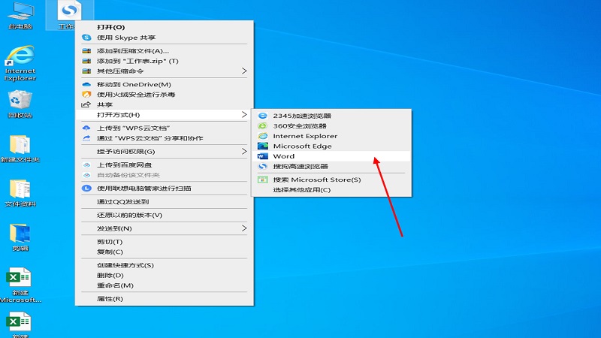Click the Skype icon in context menu
Image resolution: width=601 pixels, height=338 pixels.
[x=86, y=38]
